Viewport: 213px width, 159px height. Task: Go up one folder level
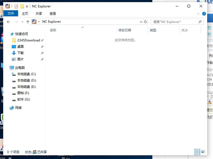28,22
